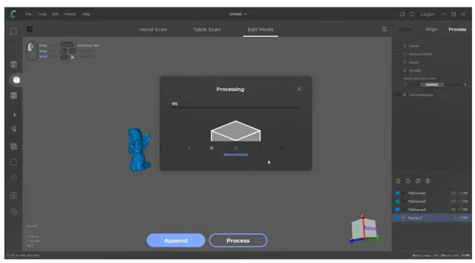
Task: Click the feedback icon left of refresh
Action: tap(402, 14)
